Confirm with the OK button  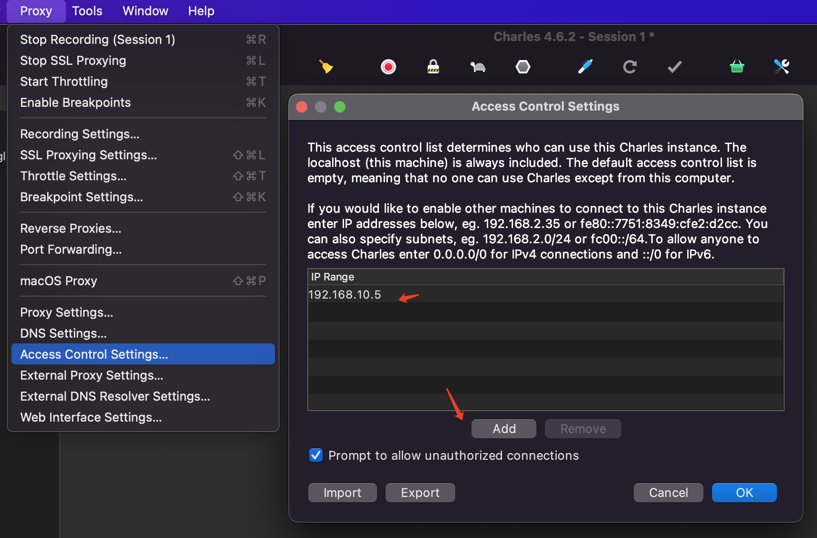click(744, 493)
